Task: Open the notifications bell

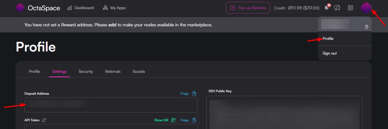Action: click(x=327, y=7)
